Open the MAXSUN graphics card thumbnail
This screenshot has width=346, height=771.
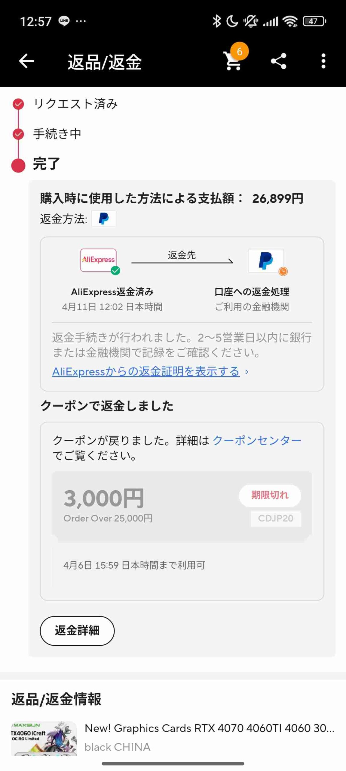tap(44, 738)
